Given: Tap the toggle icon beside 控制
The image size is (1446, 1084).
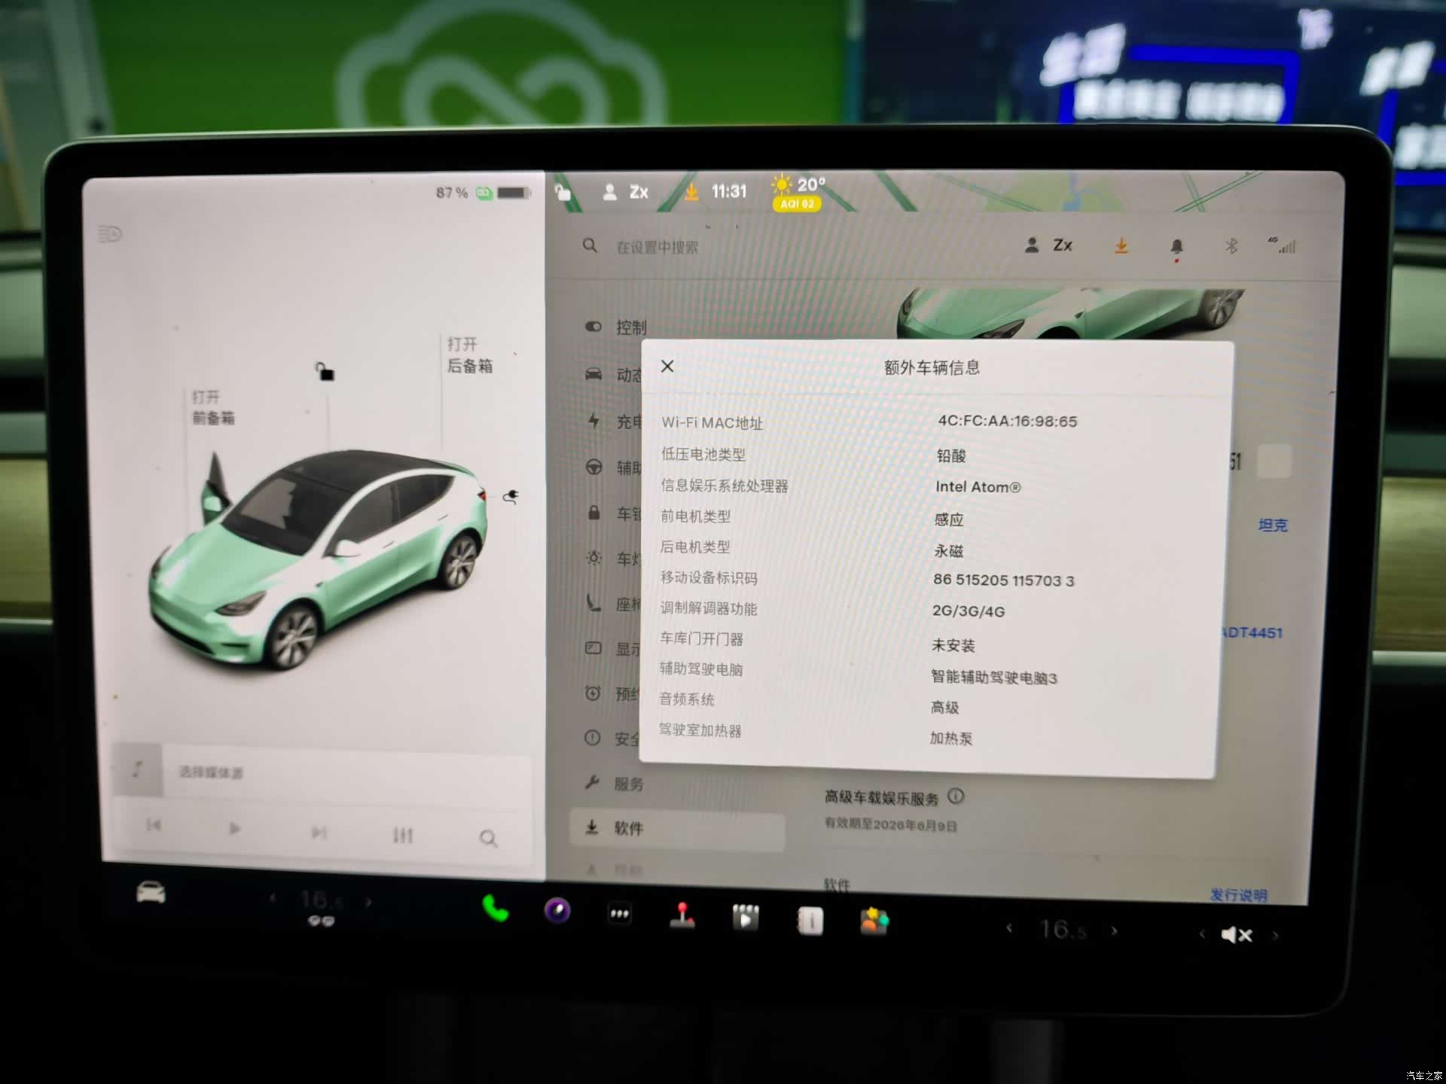Looking at the screenshot, I should (x=593, y=327).
